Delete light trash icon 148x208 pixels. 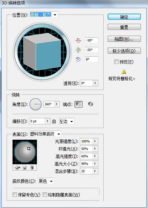[x=32, y=168]
